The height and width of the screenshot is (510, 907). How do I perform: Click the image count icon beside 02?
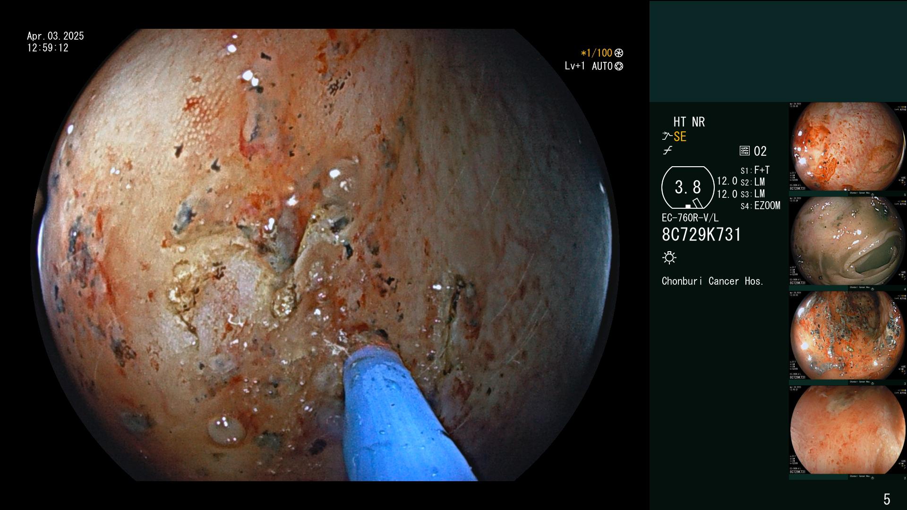(744, 151)
